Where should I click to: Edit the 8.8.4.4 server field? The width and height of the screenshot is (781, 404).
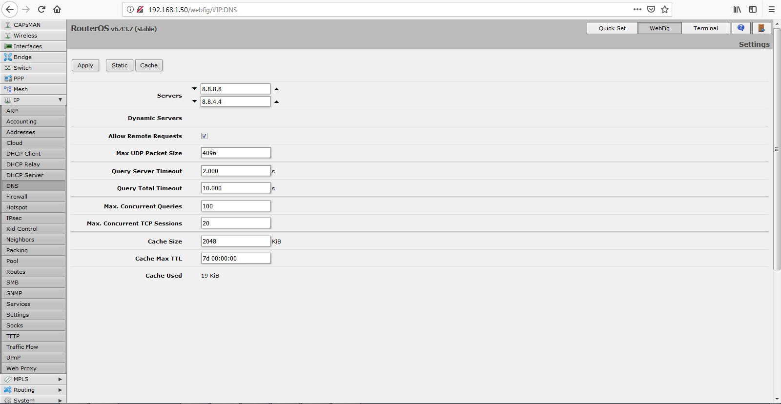coord(235,101)
